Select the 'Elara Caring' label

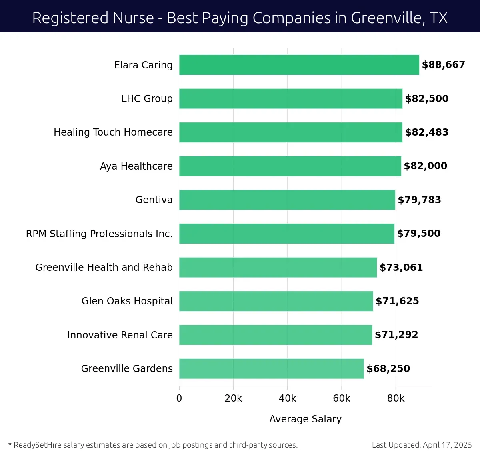point(143,65)
